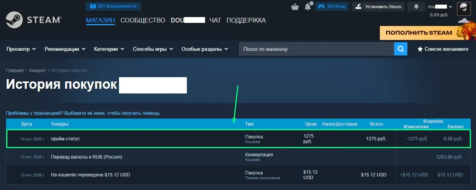Image resolution: width=476 pixels, height=190 pixels.
Task: Open the МАГАЗИН menu
Action: [x=100, y=20]
